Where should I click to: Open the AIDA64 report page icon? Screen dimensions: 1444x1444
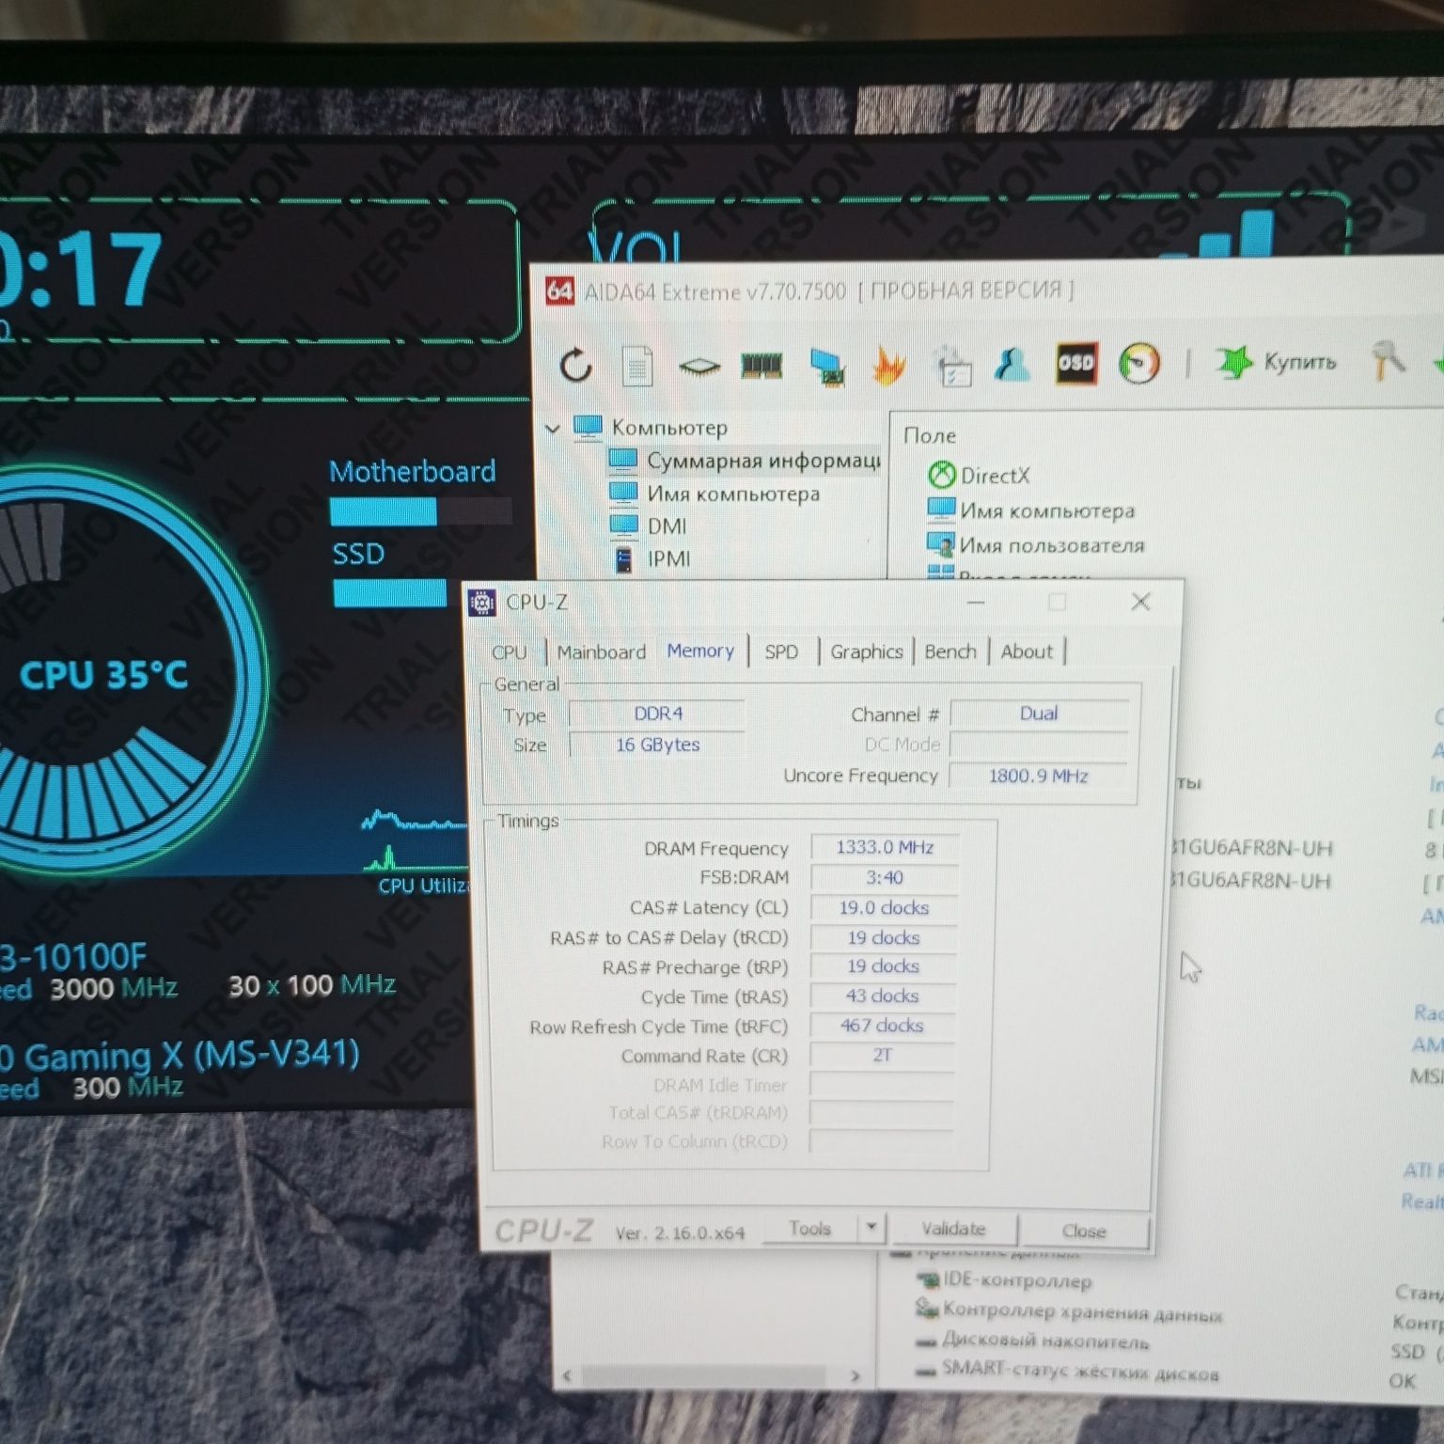pyautogui.click(x=637, y=366)
